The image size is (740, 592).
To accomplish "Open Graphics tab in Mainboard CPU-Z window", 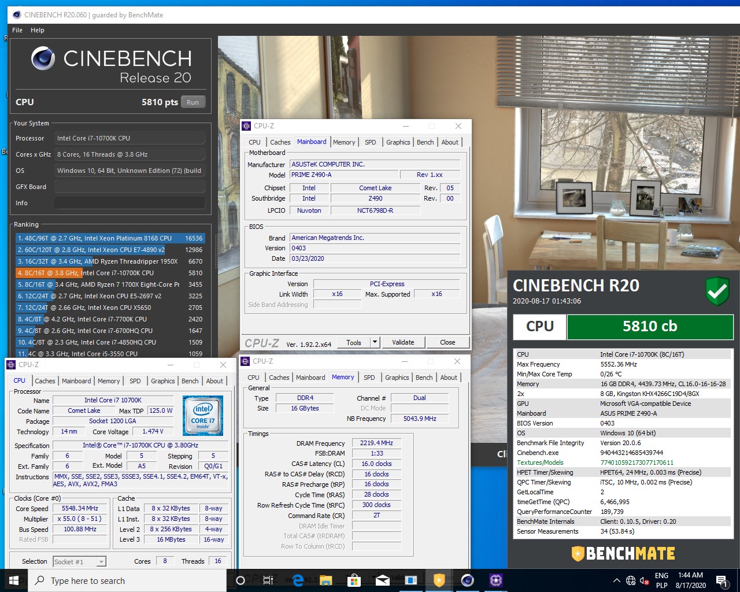I will click(x=398, y=142).
